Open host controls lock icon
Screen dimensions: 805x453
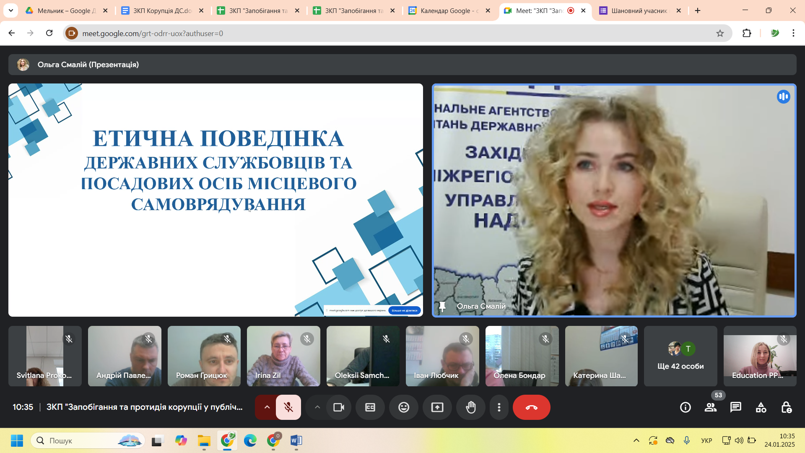point(786,407)
